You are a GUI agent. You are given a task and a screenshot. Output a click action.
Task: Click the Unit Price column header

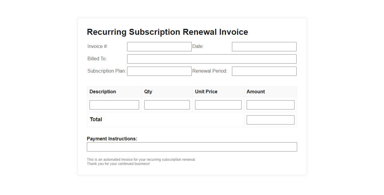pyautogui.click(x=206, y=92)
